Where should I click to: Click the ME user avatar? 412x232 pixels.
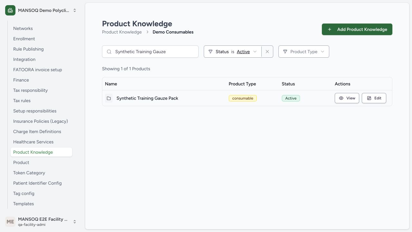click(10, 222)
